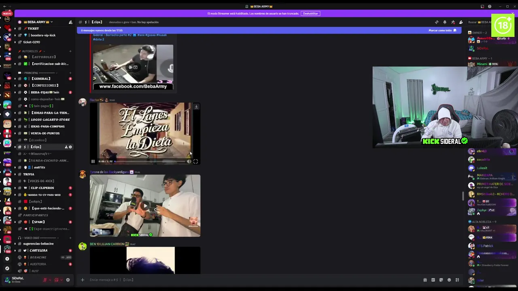Screen dimensions: 518x291
Task: Play the KICK SIDERAL kitchen clip
Action: coord(145,205)
